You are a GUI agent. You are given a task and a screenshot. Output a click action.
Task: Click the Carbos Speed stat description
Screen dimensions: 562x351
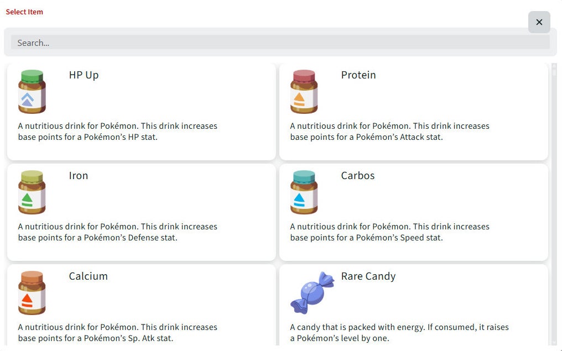coord(390,232)
